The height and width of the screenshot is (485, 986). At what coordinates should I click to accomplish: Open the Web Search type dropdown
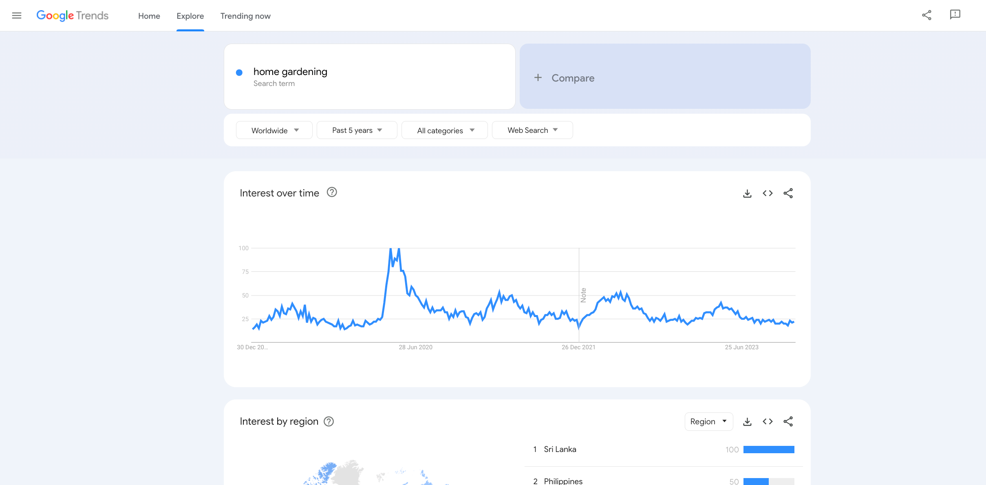[532, 130]
